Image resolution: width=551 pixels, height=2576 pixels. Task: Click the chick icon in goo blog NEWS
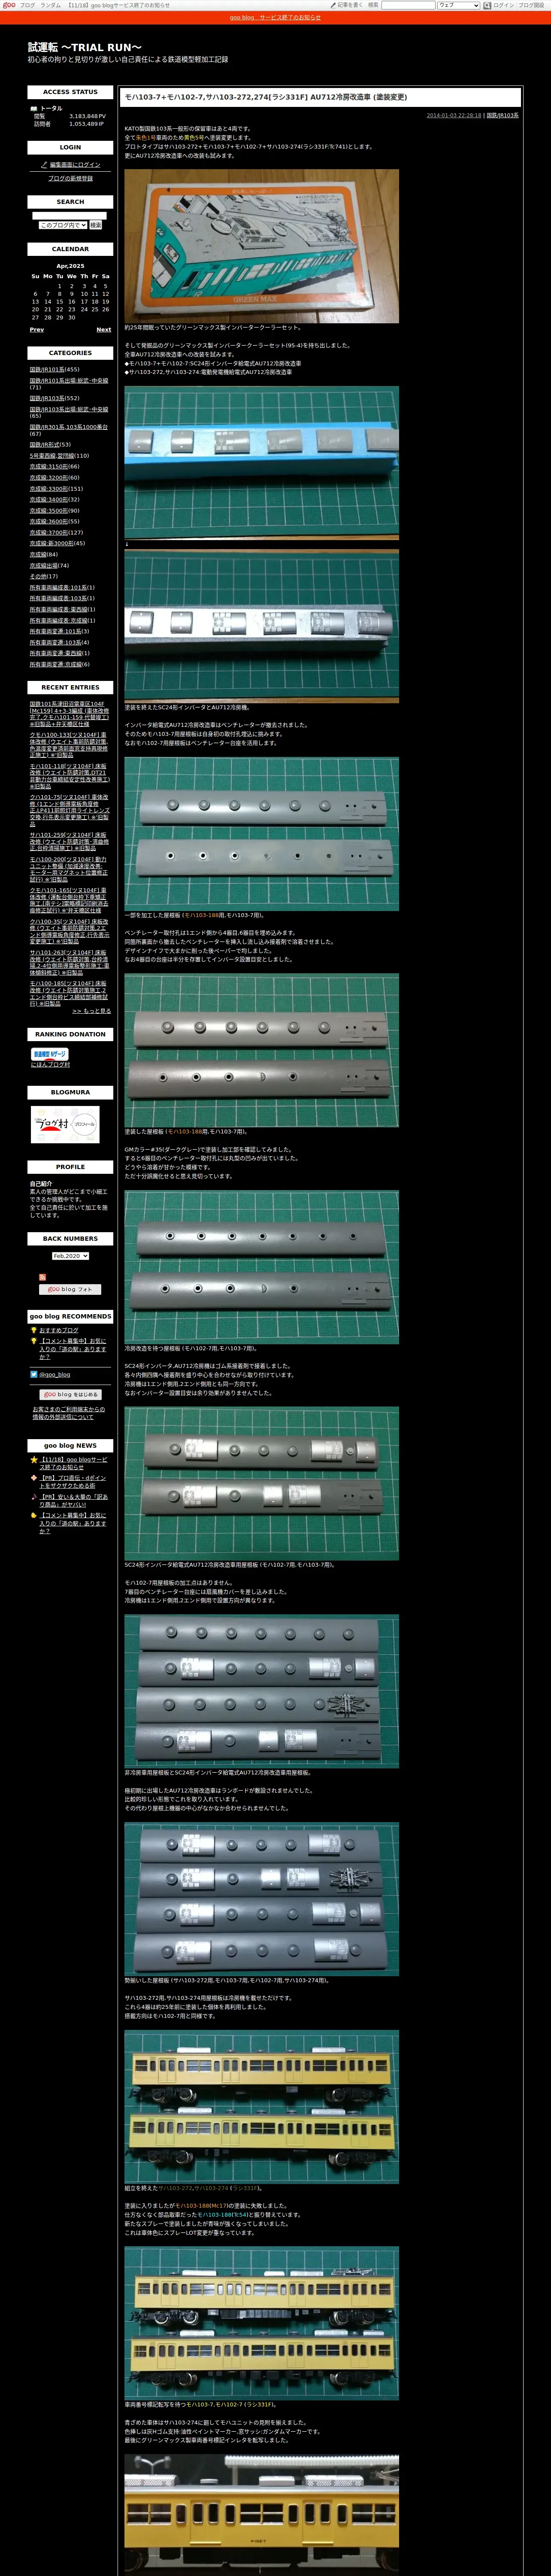[x=34, y=1515]
